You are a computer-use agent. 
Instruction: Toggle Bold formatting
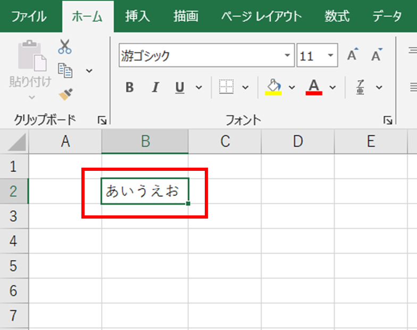tap(129, 88)
